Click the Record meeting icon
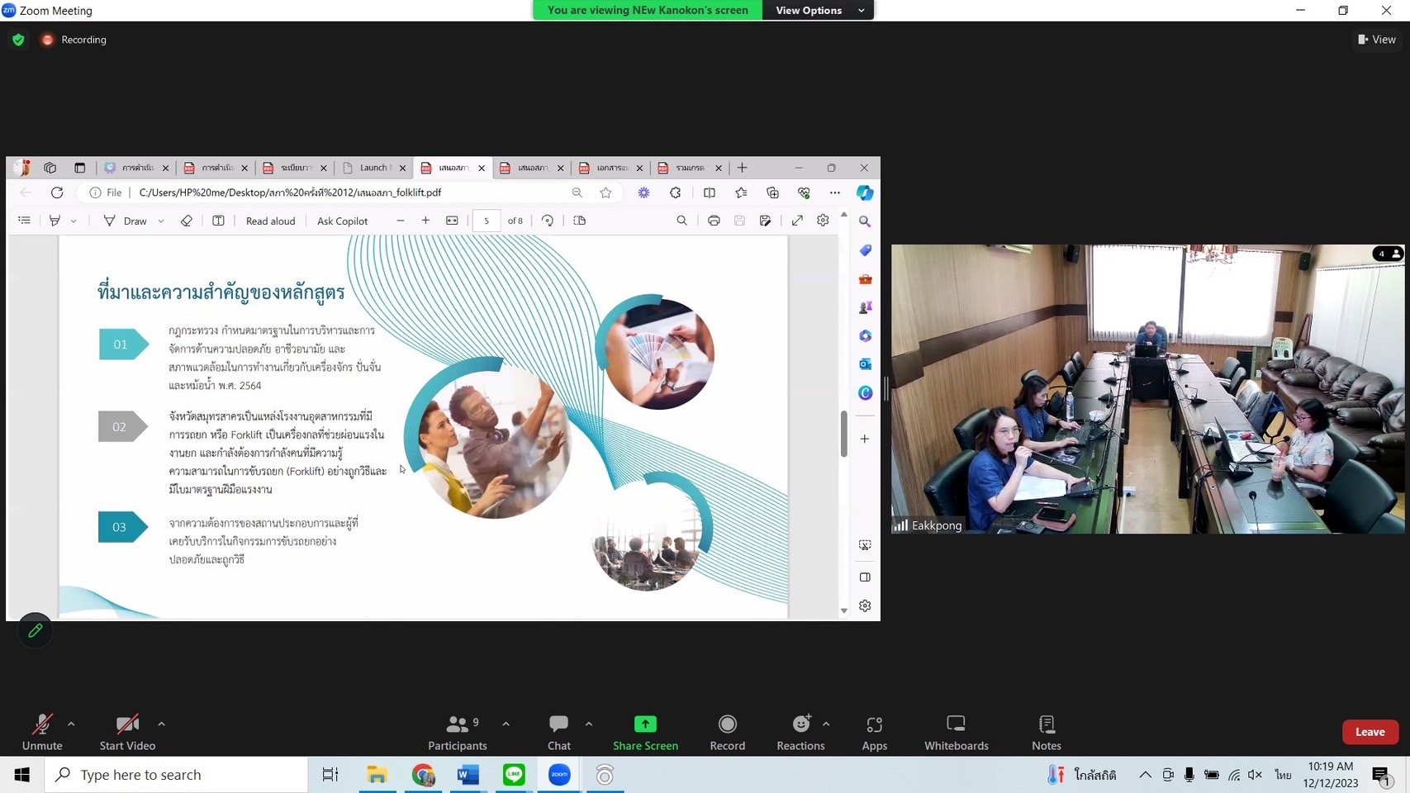 (727, 732)
